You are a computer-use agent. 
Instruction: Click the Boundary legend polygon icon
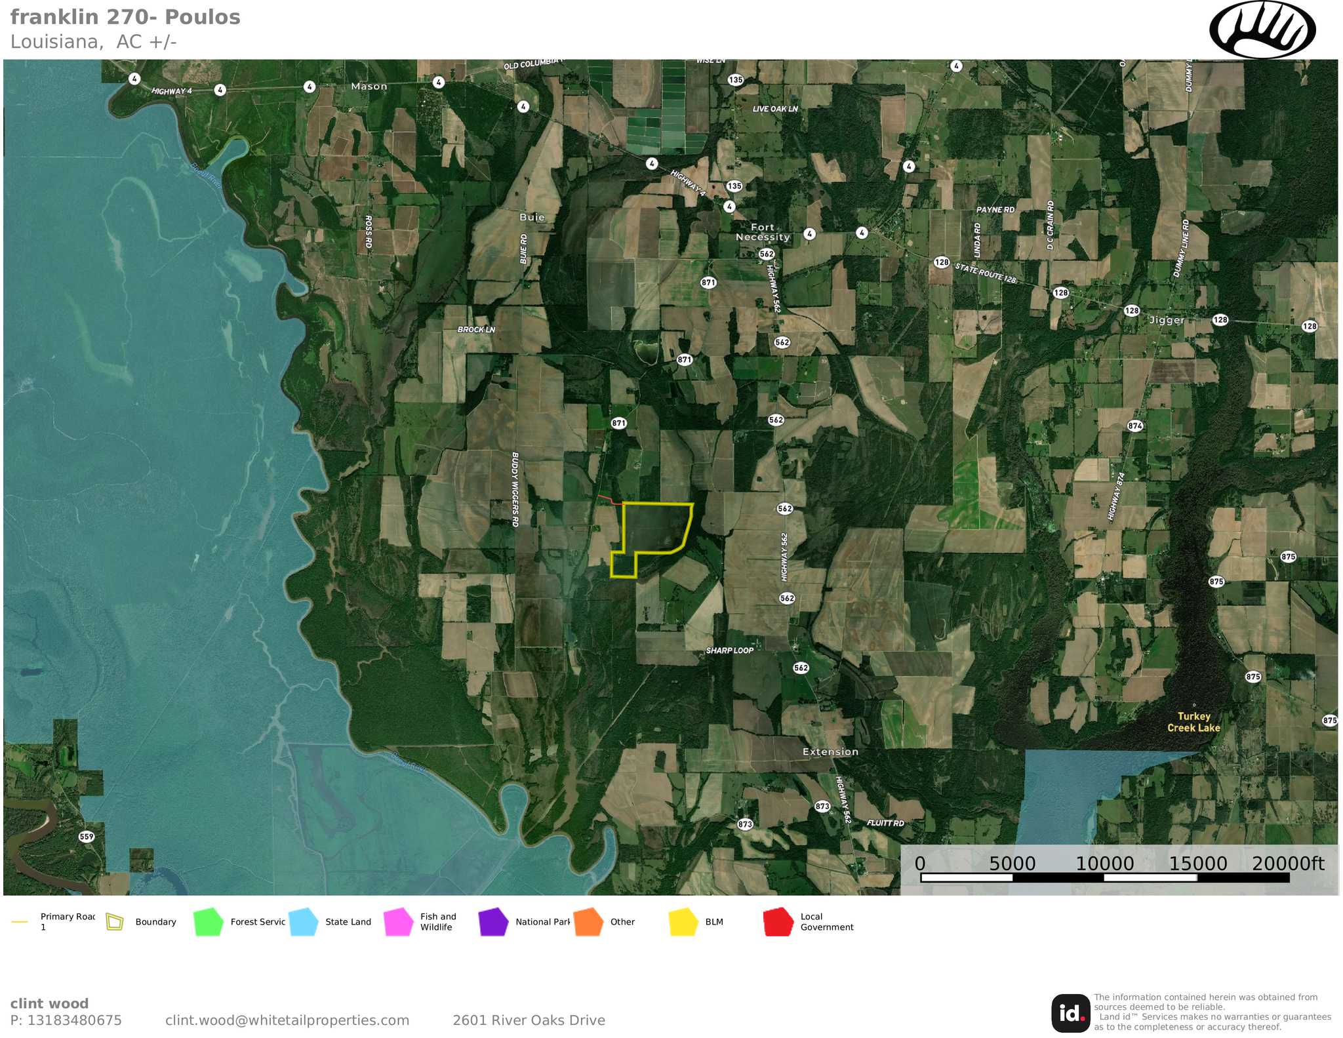click(x=115, y=922)
